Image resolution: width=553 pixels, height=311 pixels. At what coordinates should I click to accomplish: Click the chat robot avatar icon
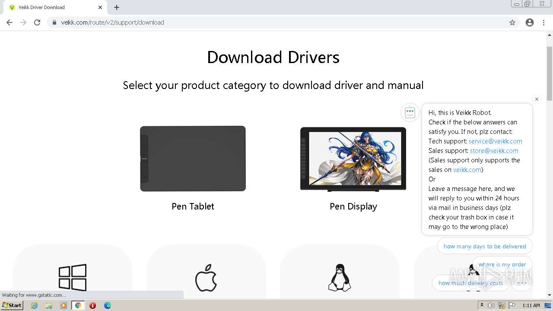tap(410, 113)
